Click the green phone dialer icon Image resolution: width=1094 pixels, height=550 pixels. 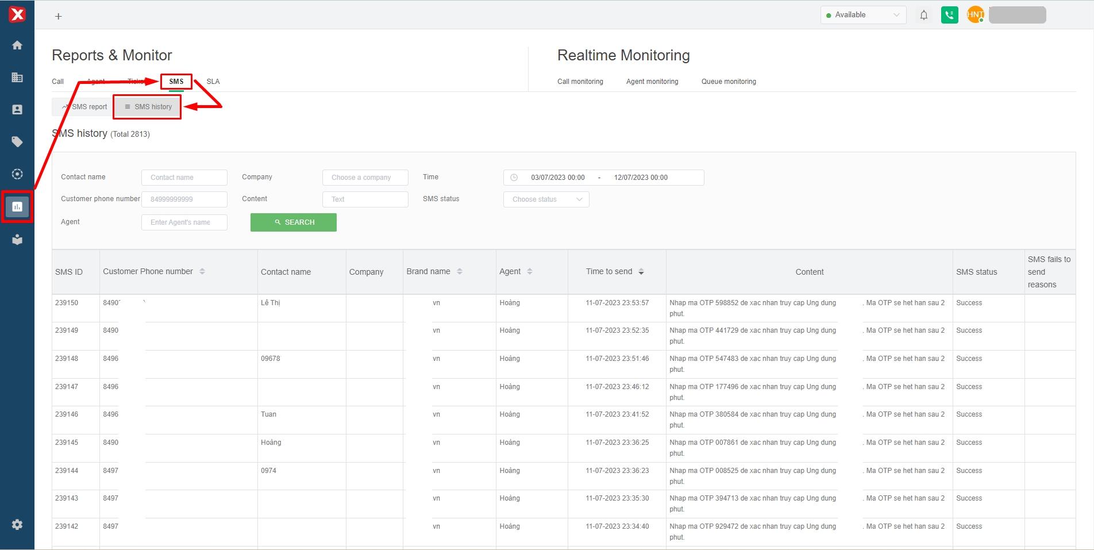pyautogui.click(x=949, y=16)
